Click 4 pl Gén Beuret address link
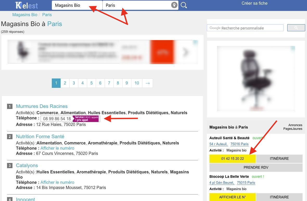Viewport: 307px width, 201px height. pyautogui.click(x=222, y=183)
